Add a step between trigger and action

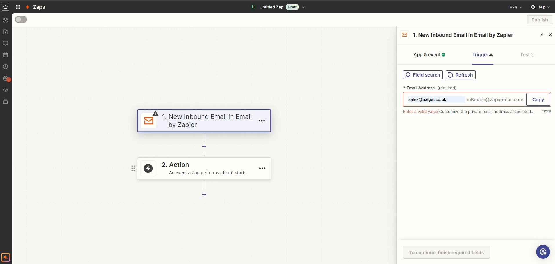pos(204,146)
